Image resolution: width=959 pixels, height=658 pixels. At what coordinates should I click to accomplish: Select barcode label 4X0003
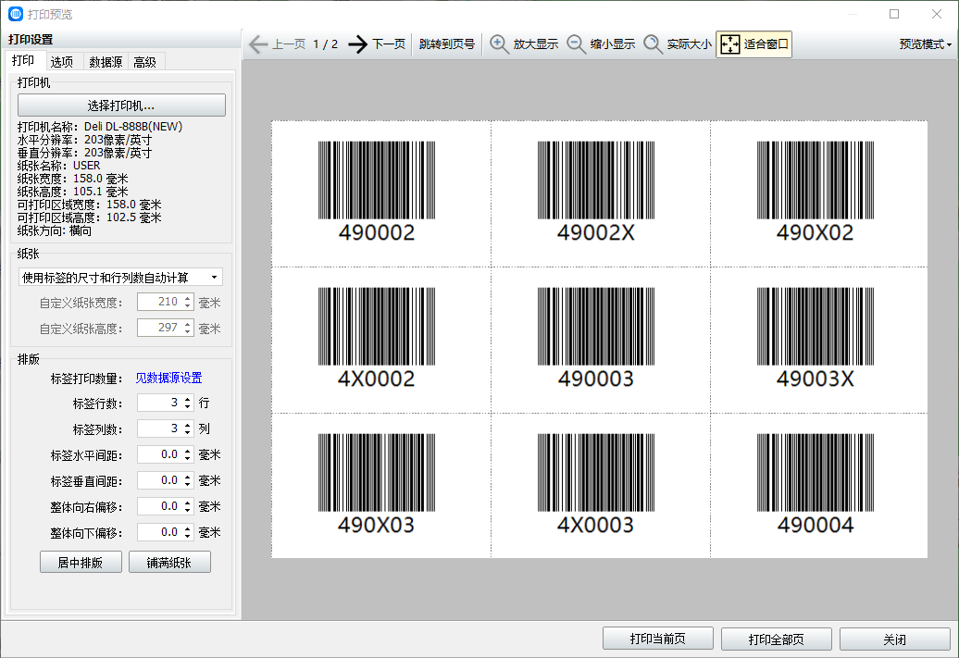click(x=596, y=484)
